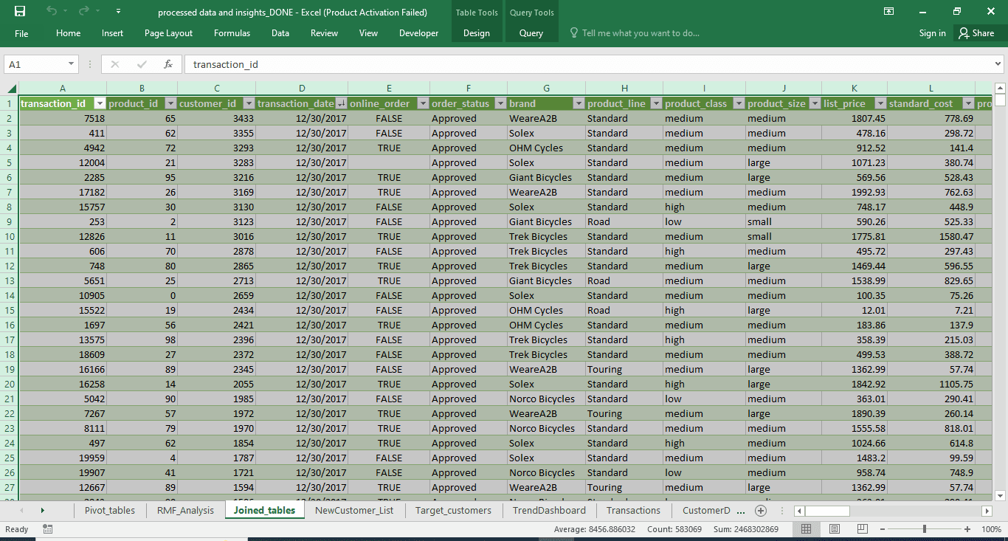Viewport: 1008px width, 541px height.
Task: Open Customize Quick Access Toolbar arrow
Action: pyautogui.click(x=119, y=11)
